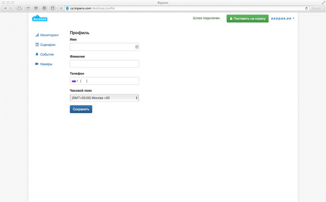
Task: Click the Фамилия label
Action: point(77,56)
